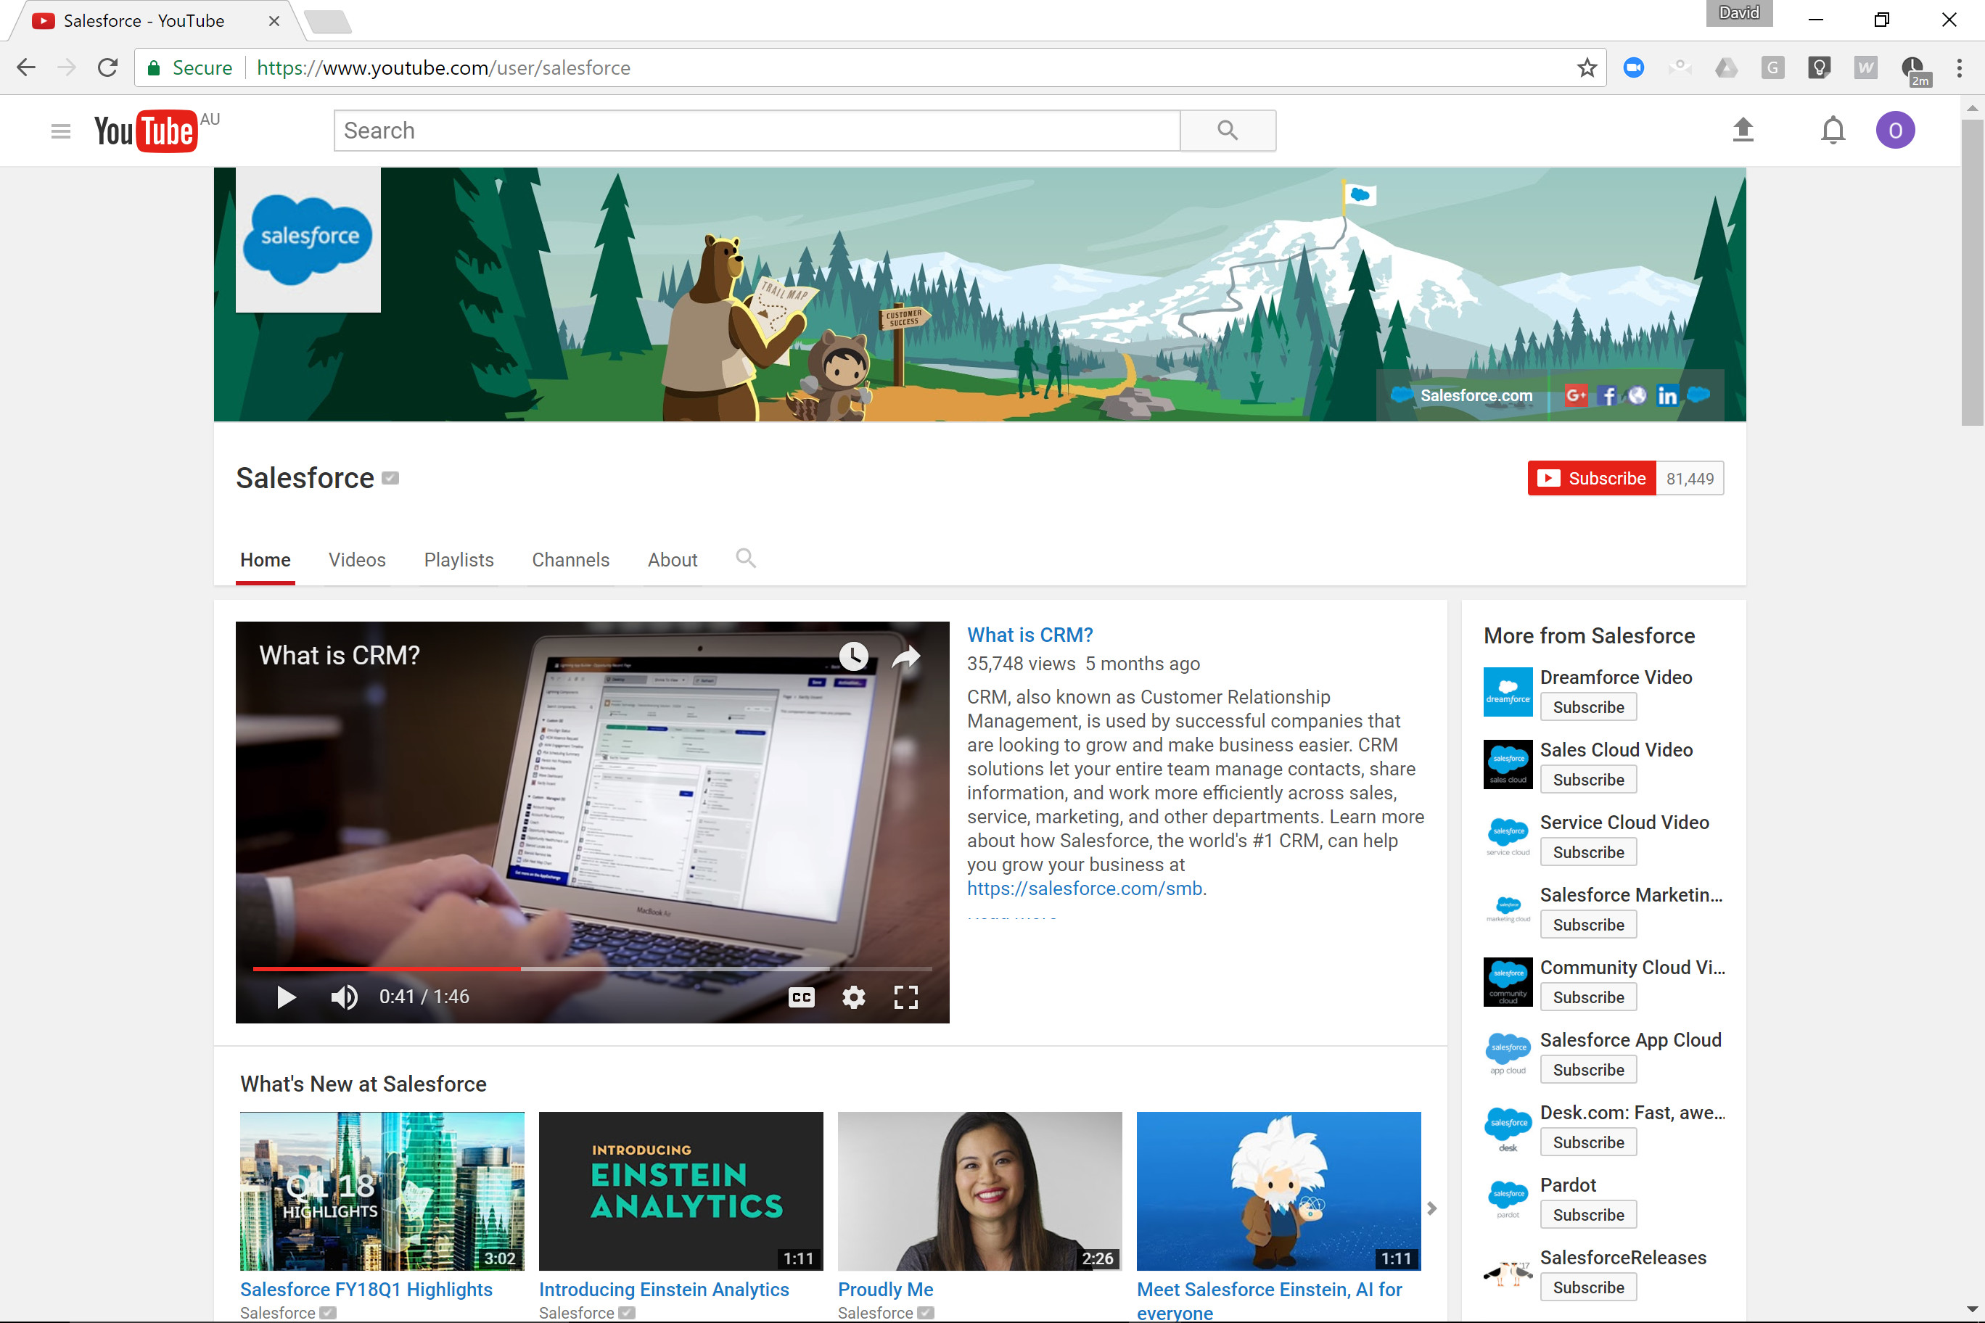Toggle closed captions on the video
1985x1323 pixels.
[x=801, y=997]
